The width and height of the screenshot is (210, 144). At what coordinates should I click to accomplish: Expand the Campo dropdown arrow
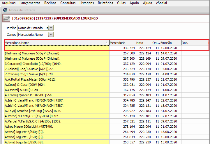[51, 35]
